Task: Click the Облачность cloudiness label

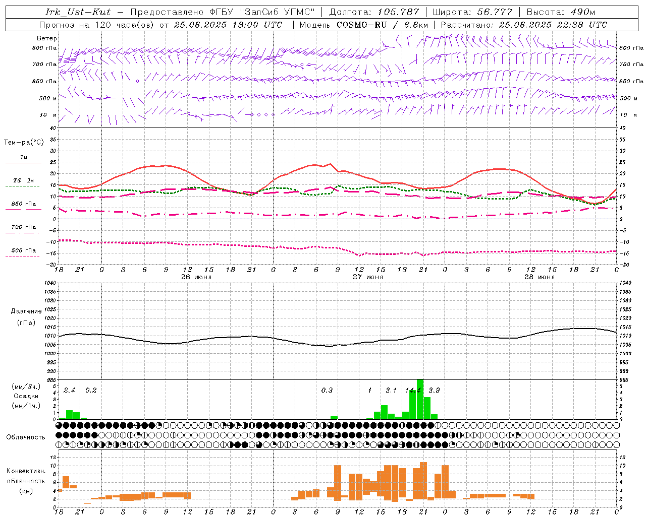Action: [x=26, y=437]
